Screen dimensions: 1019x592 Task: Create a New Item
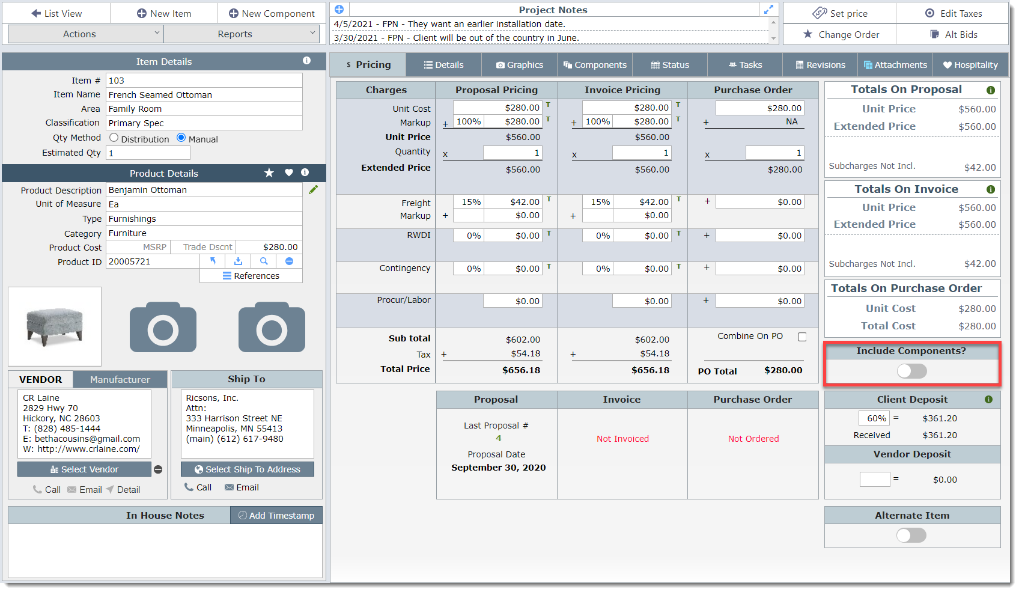[x=164, y=13]
